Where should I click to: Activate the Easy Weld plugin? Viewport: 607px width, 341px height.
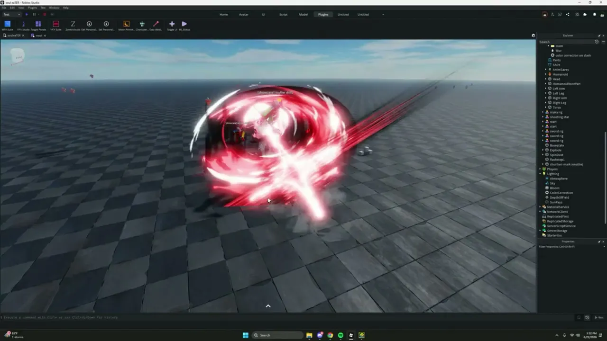click(156, 26)
